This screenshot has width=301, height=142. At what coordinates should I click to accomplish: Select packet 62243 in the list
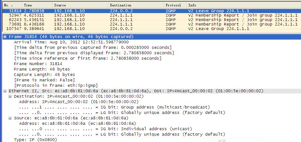(x=127, y=19)
